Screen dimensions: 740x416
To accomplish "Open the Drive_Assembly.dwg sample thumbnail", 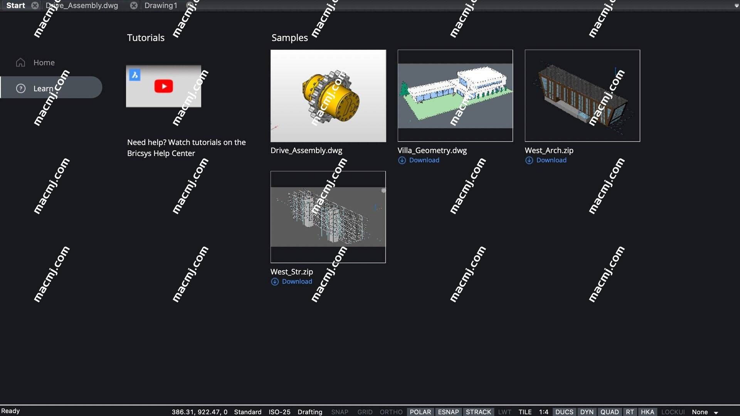I will pyautogui.click(x=328, y=96).
